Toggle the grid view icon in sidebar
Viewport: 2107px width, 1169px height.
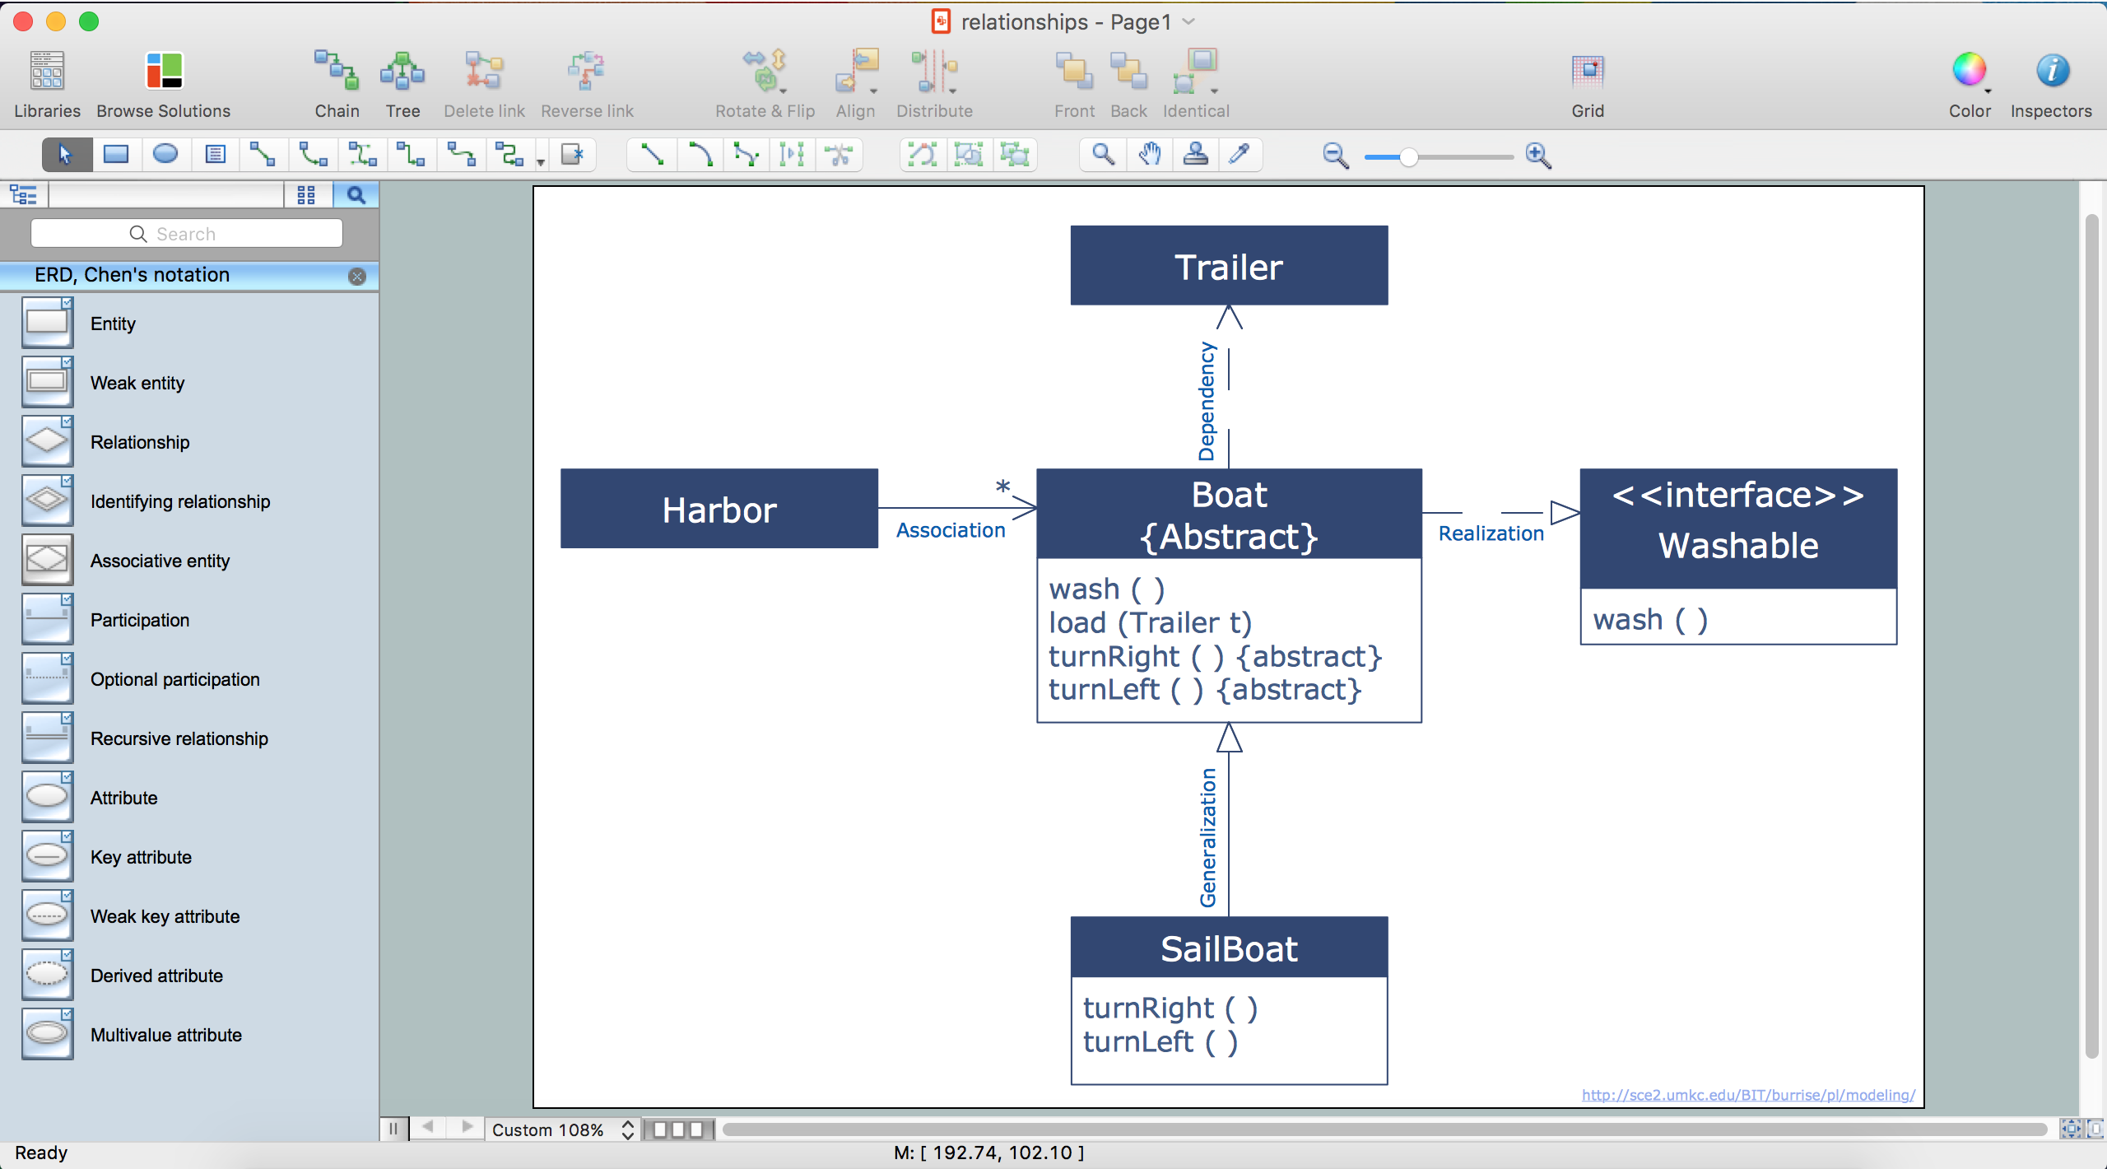pyautogui.click(x=306, y=193)
